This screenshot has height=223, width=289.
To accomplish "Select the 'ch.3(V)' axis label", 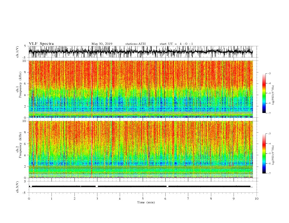I will coord(18,187).
